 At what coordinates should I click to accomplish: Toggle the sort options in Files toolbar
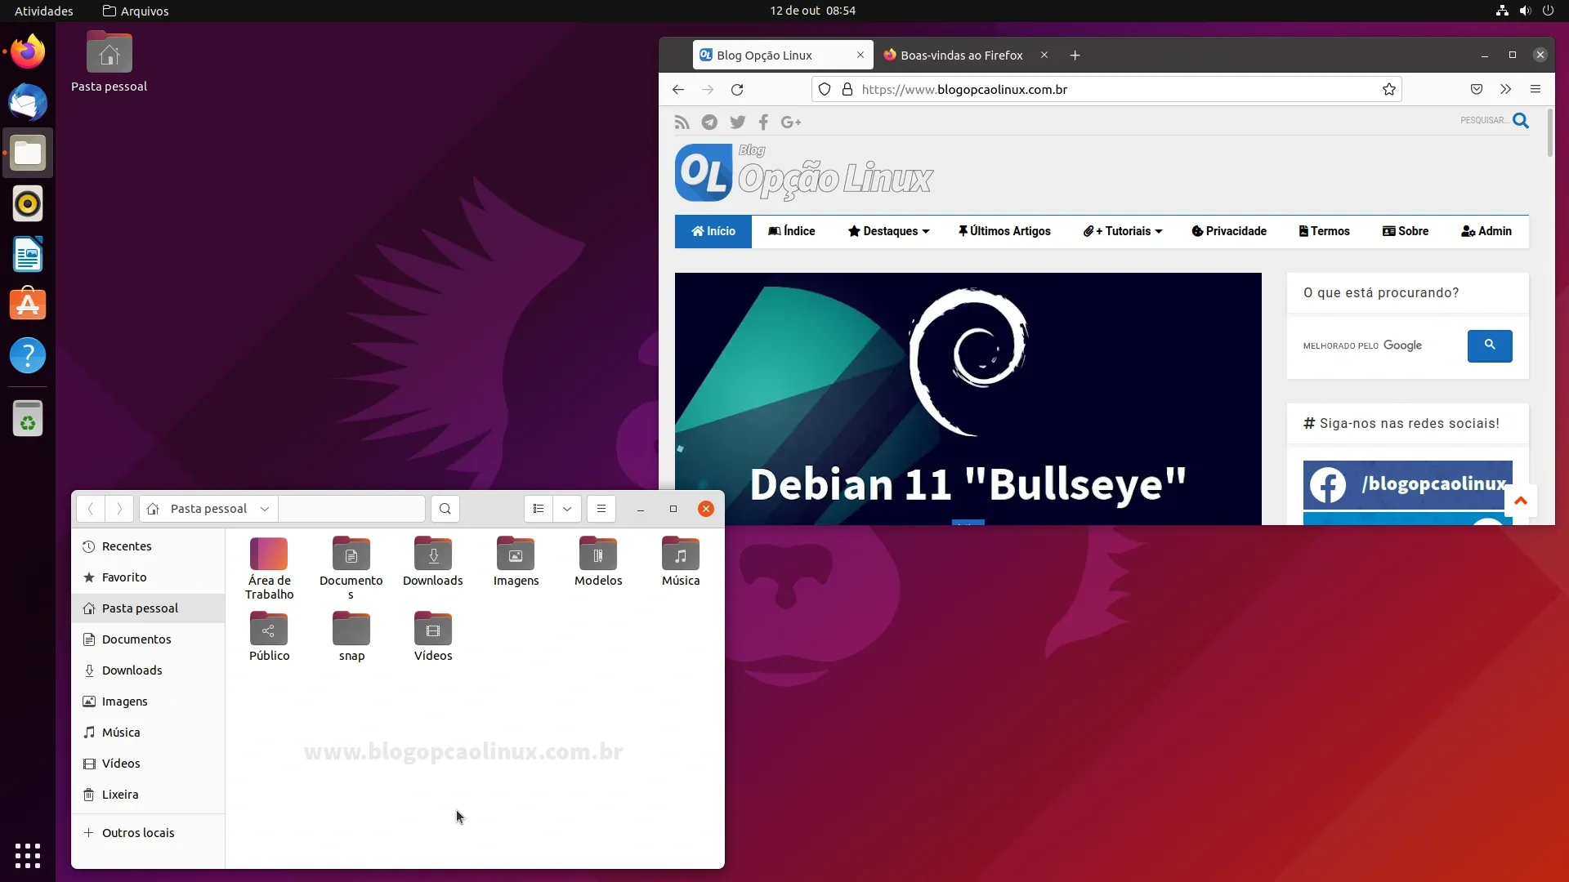(x=567, y=508)
